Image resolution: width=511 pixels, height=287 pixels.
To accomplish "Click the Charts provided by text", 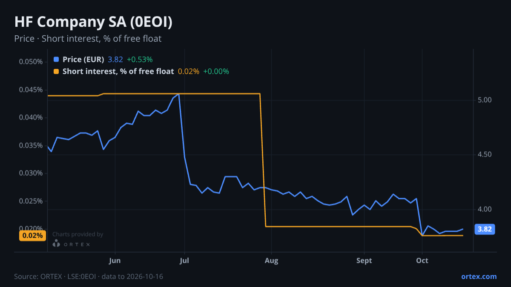I will (78, 234).
